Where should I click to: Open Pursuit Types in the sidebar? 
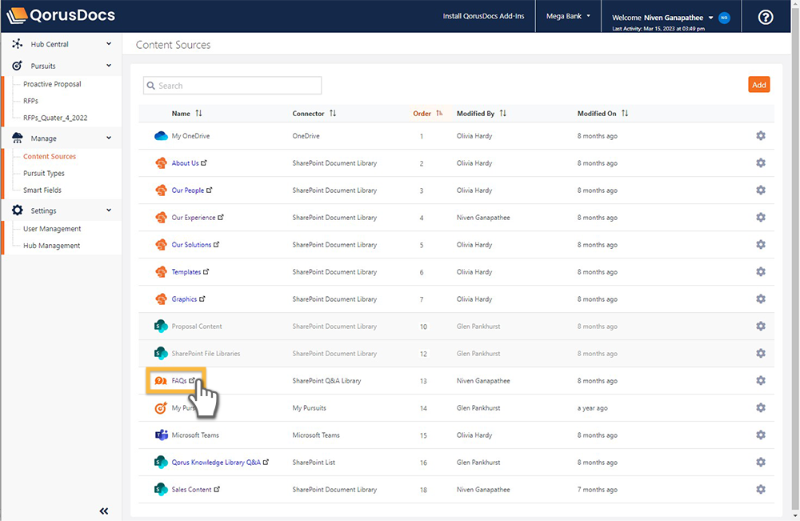(x=44, y=174)
